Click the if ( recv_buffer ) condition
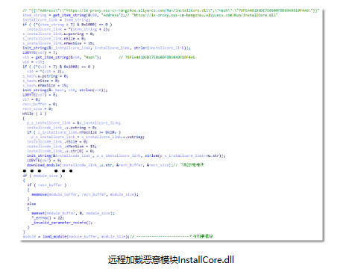 pyautogui.click(x=47, y=185)
